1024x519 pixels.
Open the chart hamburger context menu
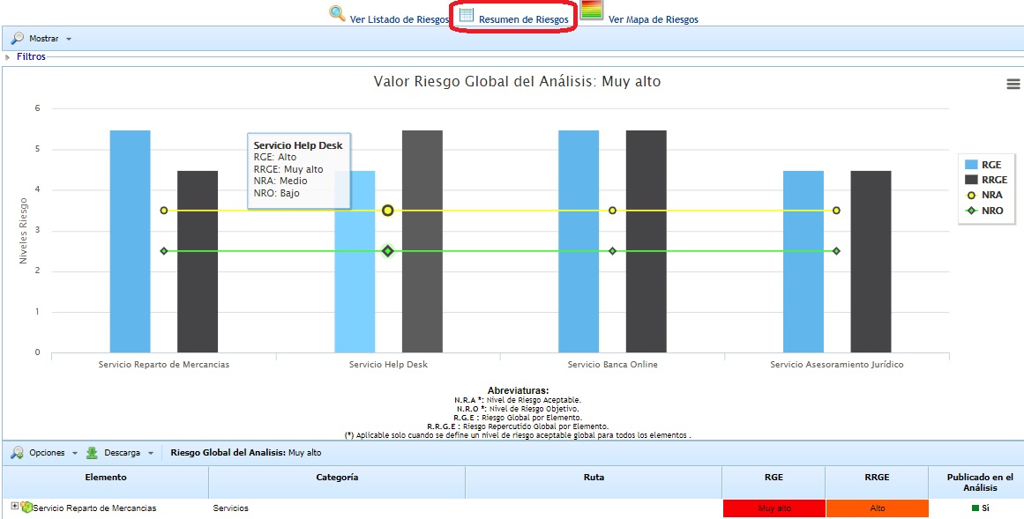[1013, 84]
